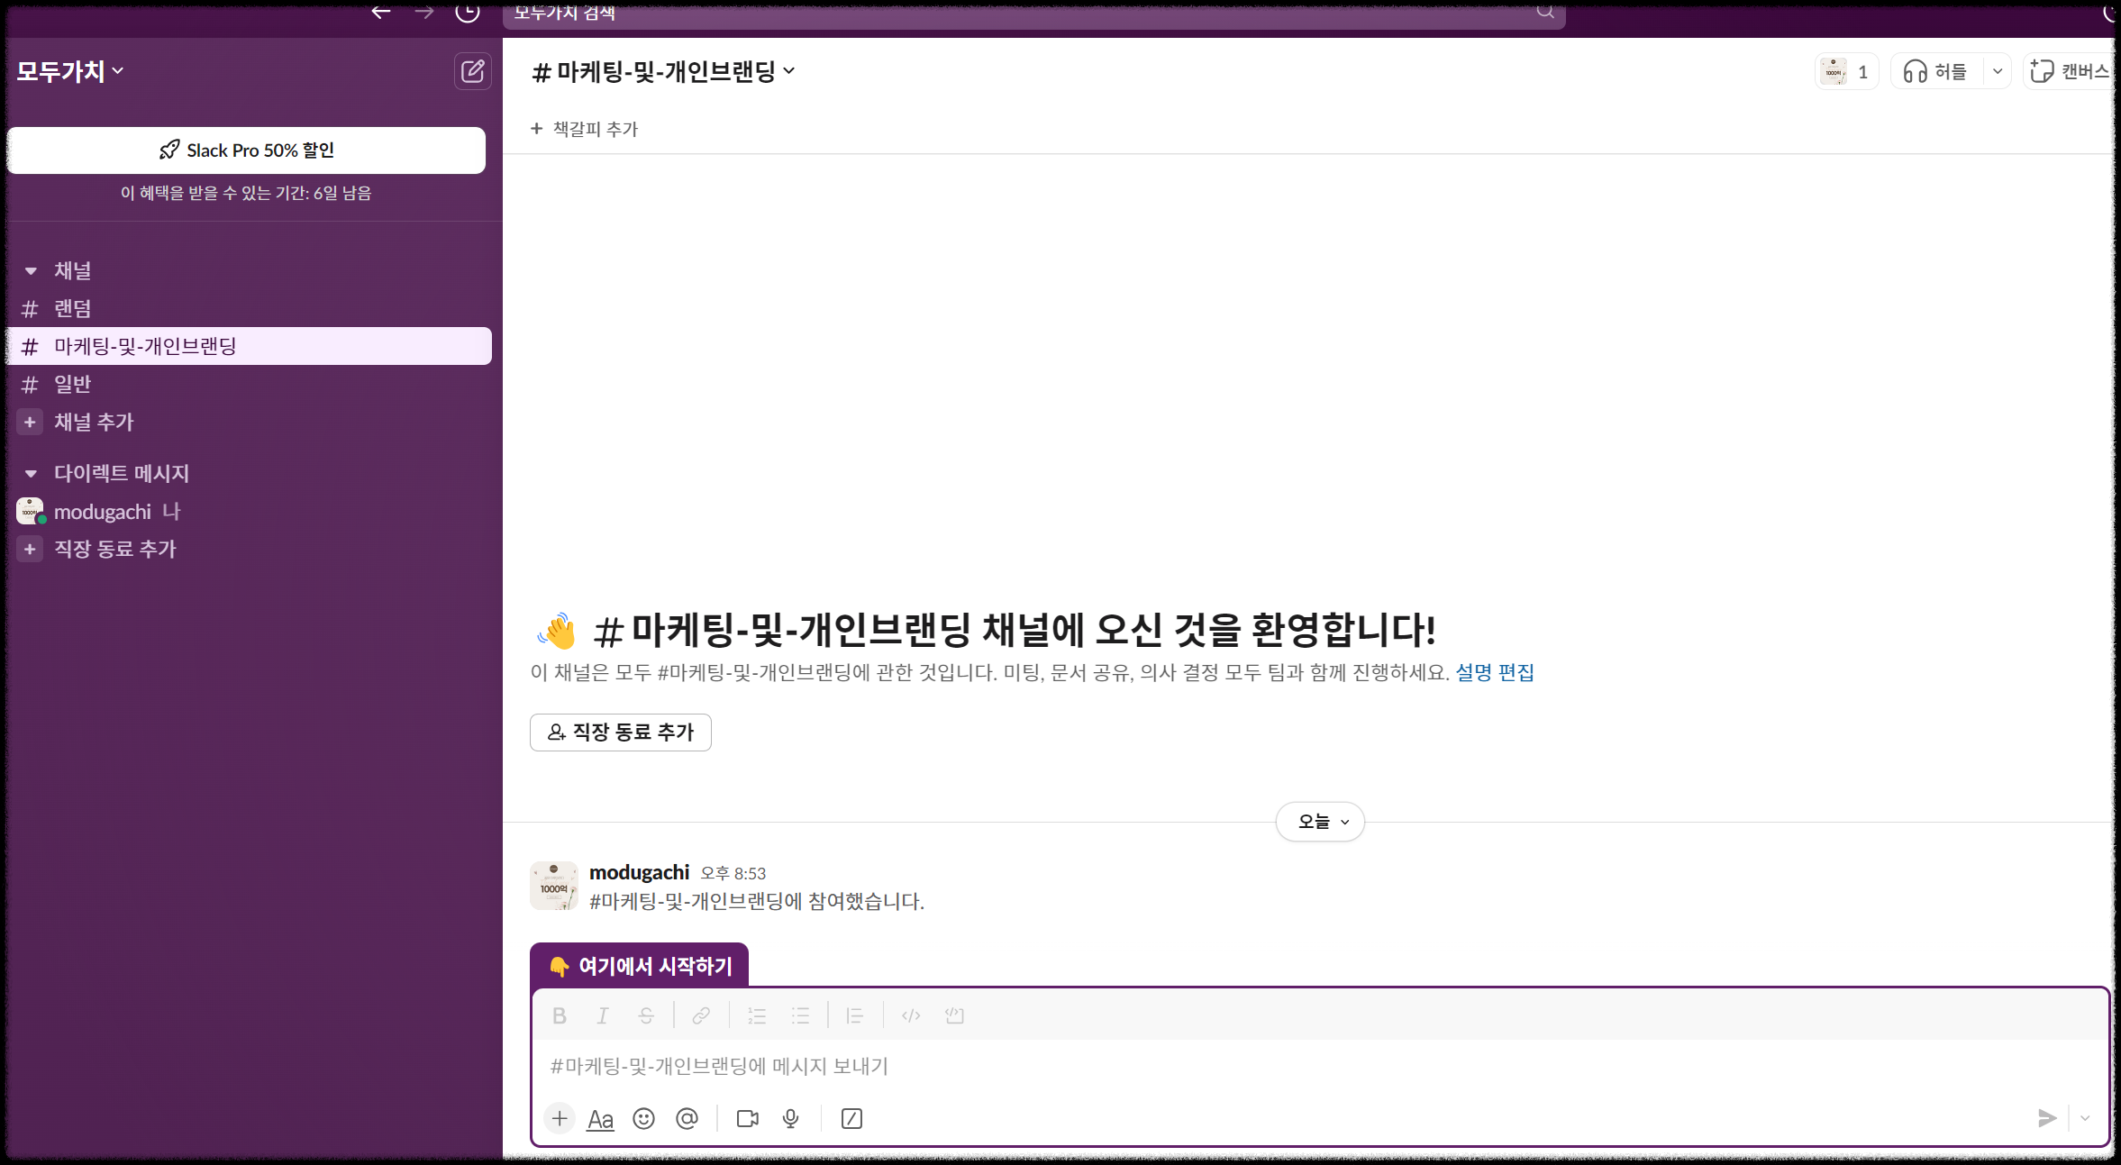Record a video clip from the composer
2121x1165 pixels.
(x=746, y=1118)
